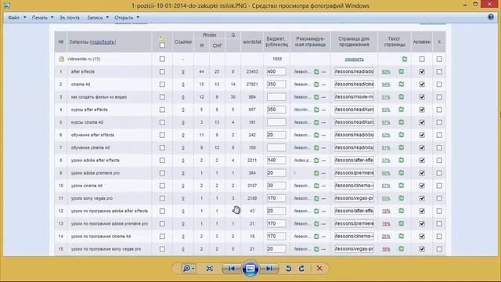Delete picture with red X icon
Viewport: 501px width, 282px height.
point(319,269)
